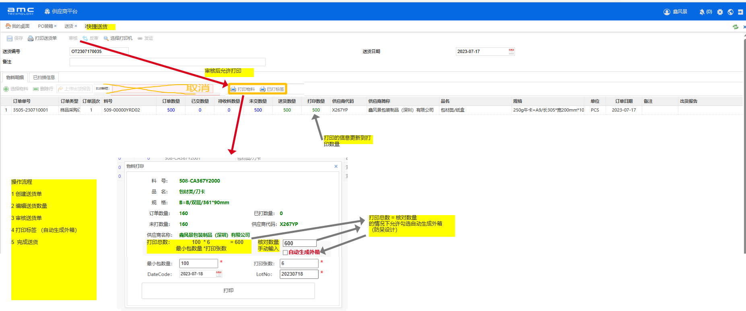Click the 反审 toolbar icon
The image size is (746, 311).
pyautogui.click(x=85, y=39)
